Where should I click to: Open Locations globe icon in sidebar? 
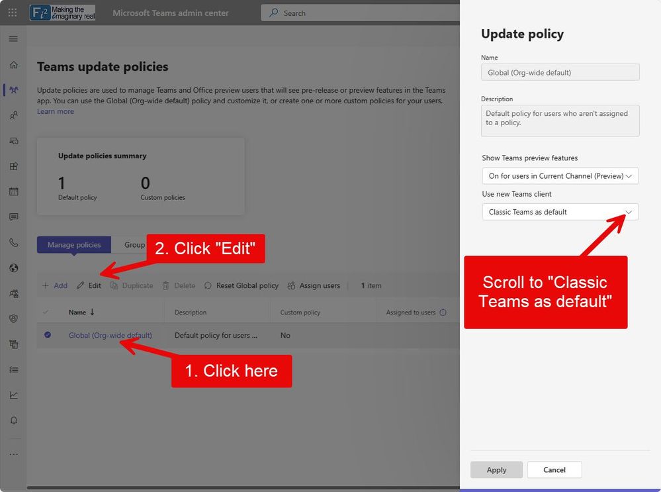tap(13, 268)
